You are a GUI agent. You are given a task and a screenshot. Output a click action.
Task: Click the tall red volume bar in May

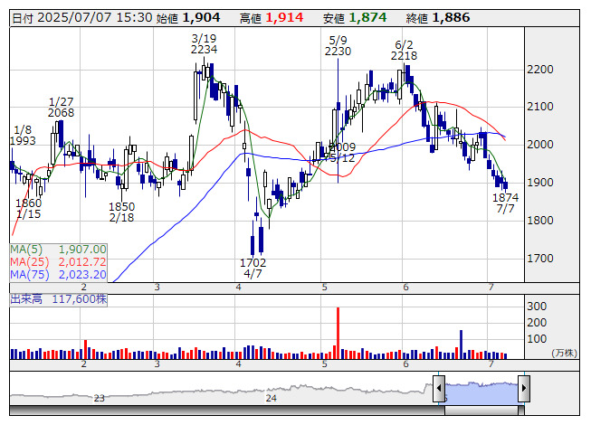[x=338, y=333]
